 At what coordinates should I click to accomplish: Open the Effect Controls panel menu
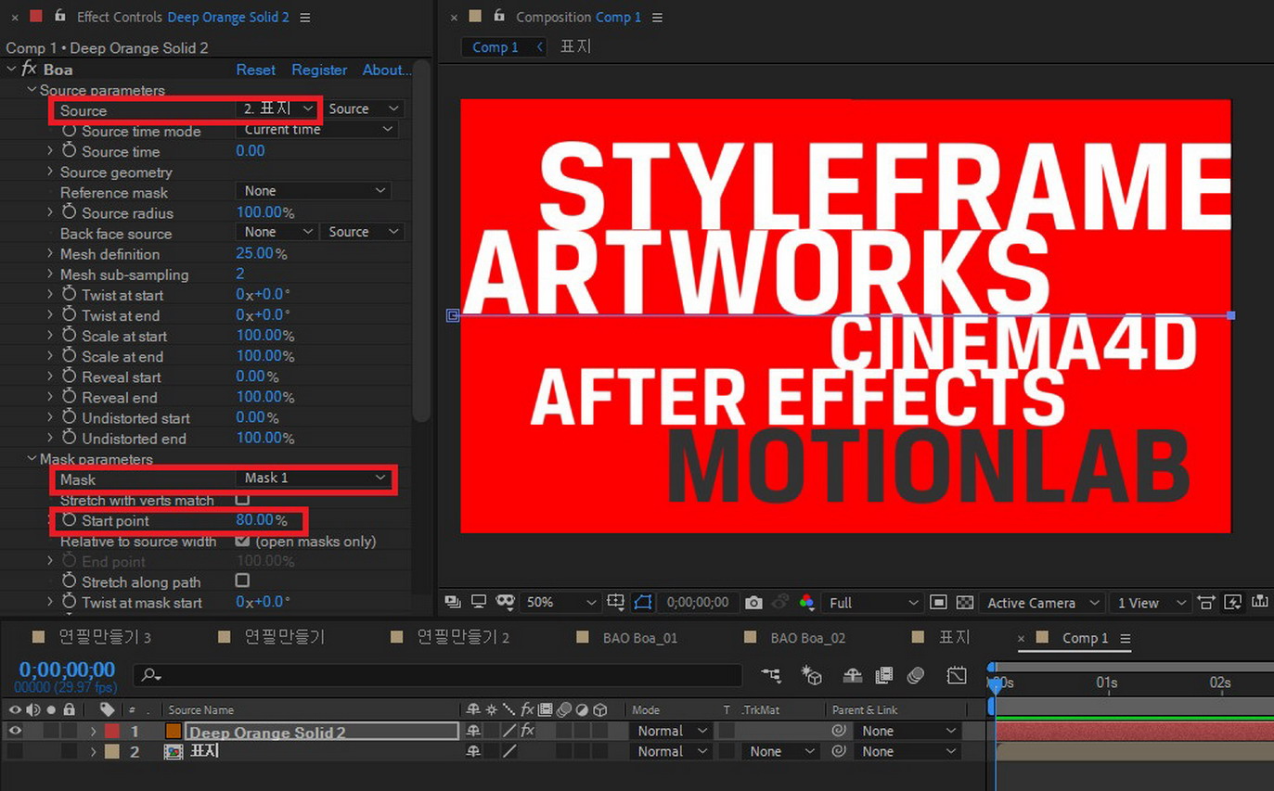(x=305, y=17)
